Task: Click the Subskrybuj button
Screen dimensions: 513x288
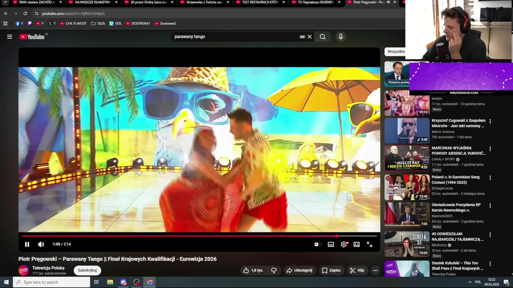Action: 87,270
